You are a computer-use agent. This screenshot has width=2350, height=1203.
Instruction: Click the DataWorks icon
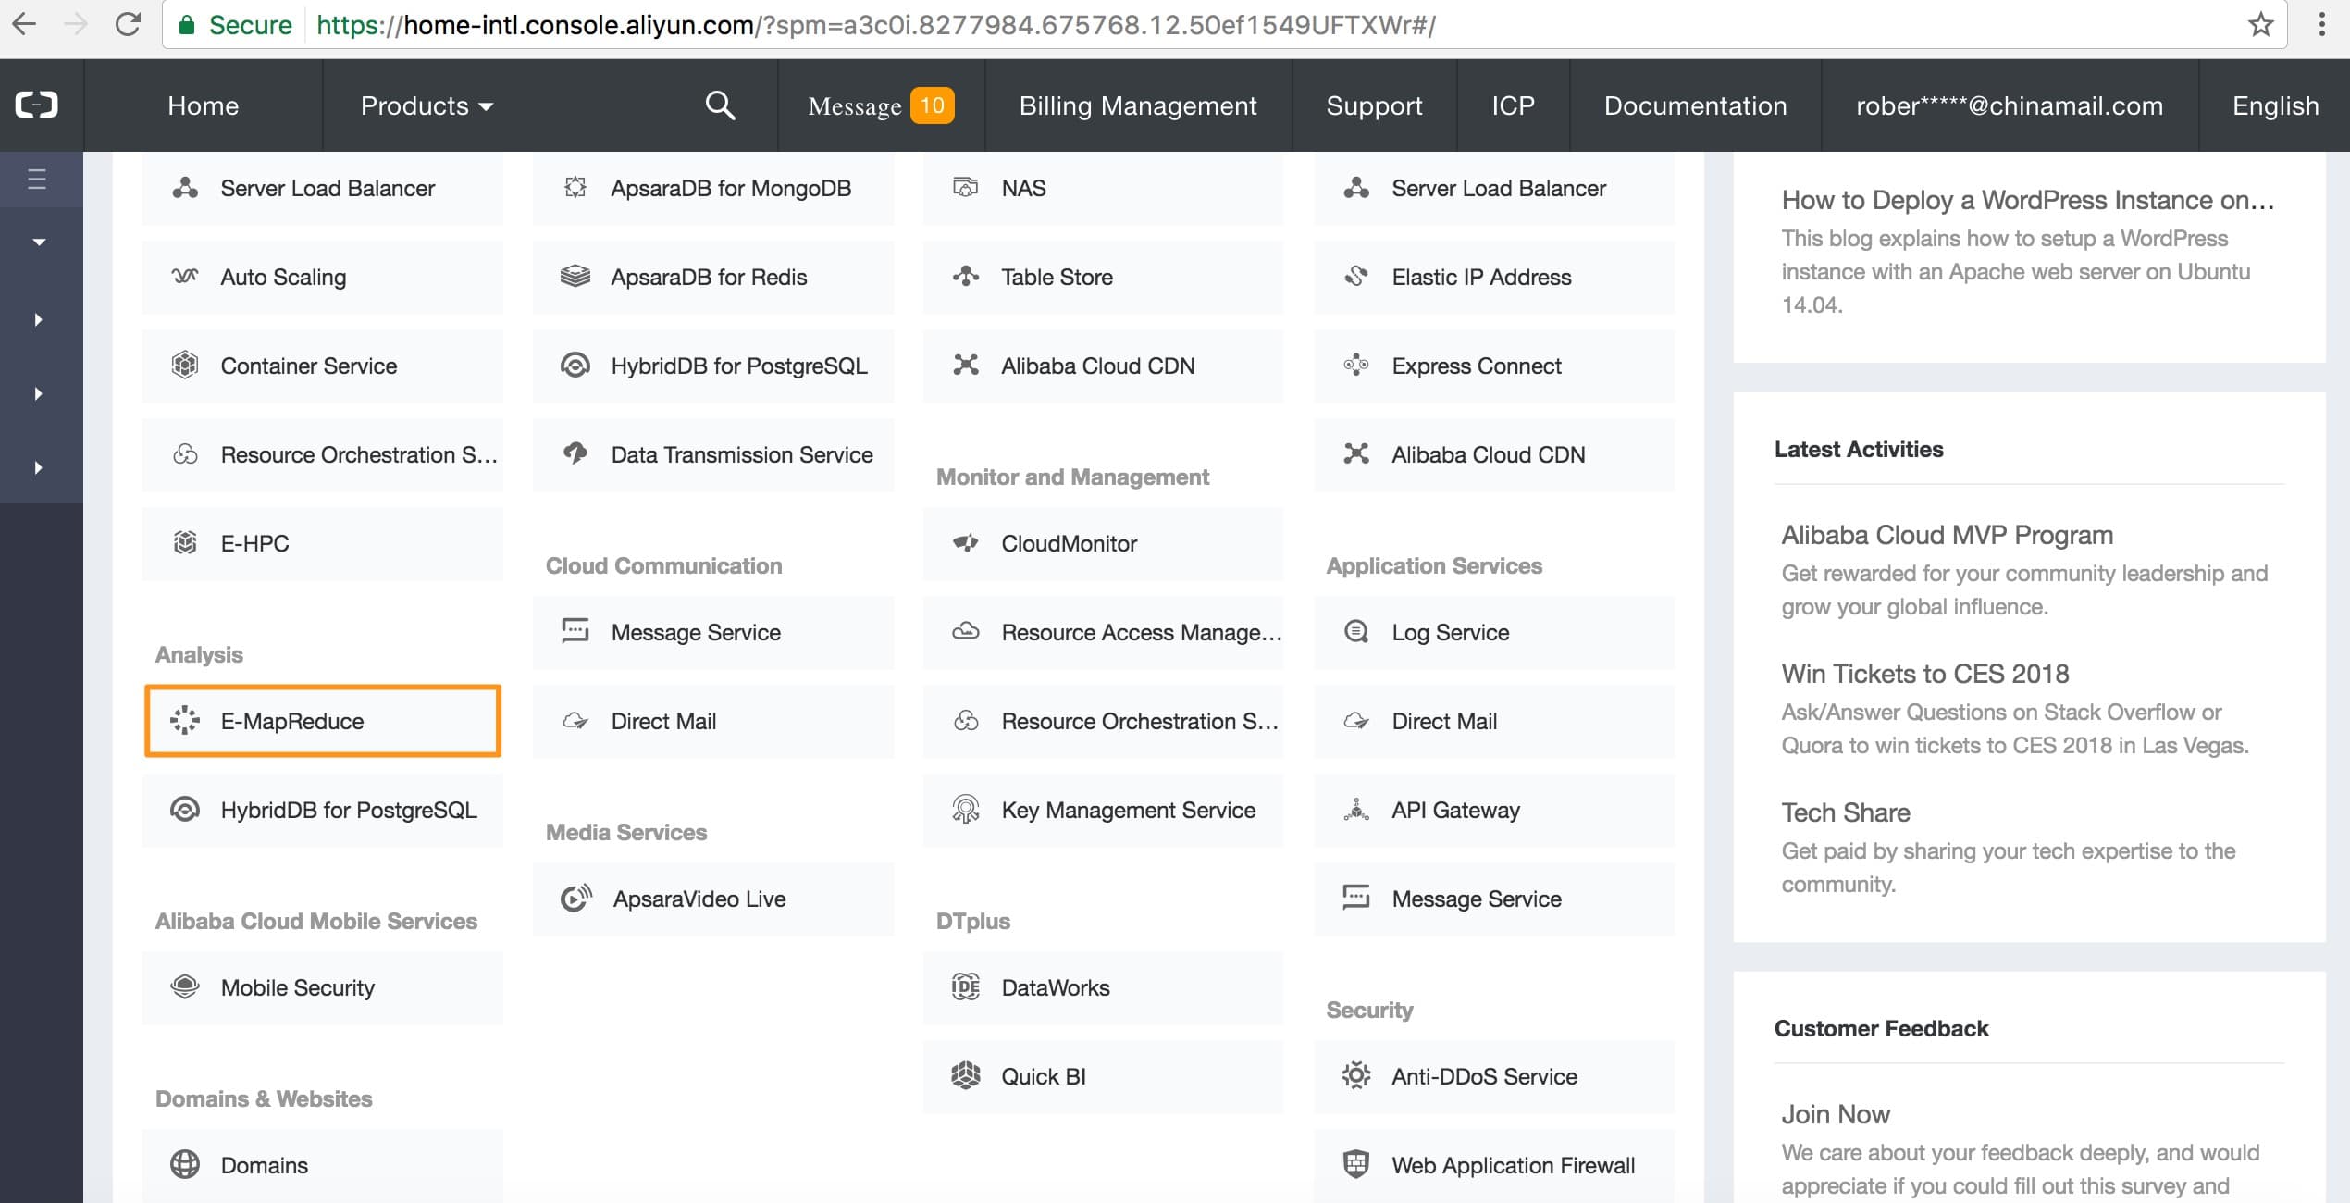point(966,986)
